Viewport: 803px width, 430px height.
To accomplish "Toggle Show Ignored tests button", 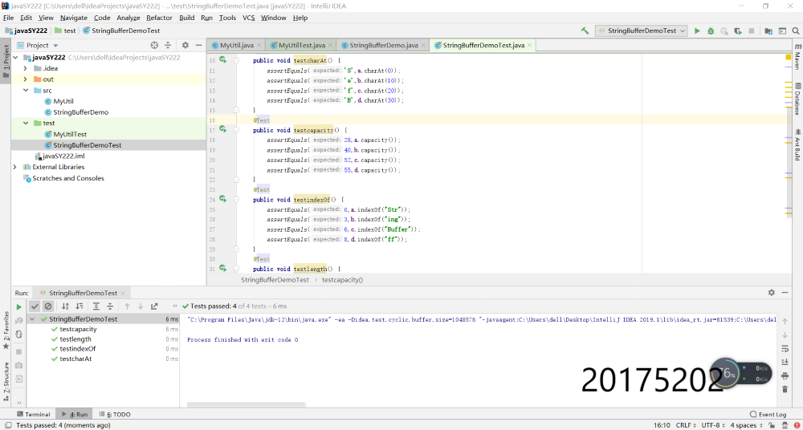I will [x=47, y=306].
